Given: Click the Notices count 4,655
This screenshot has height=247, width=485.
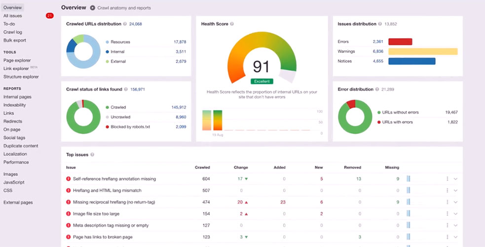Looking at the screenshot, I should click(378, 61).
